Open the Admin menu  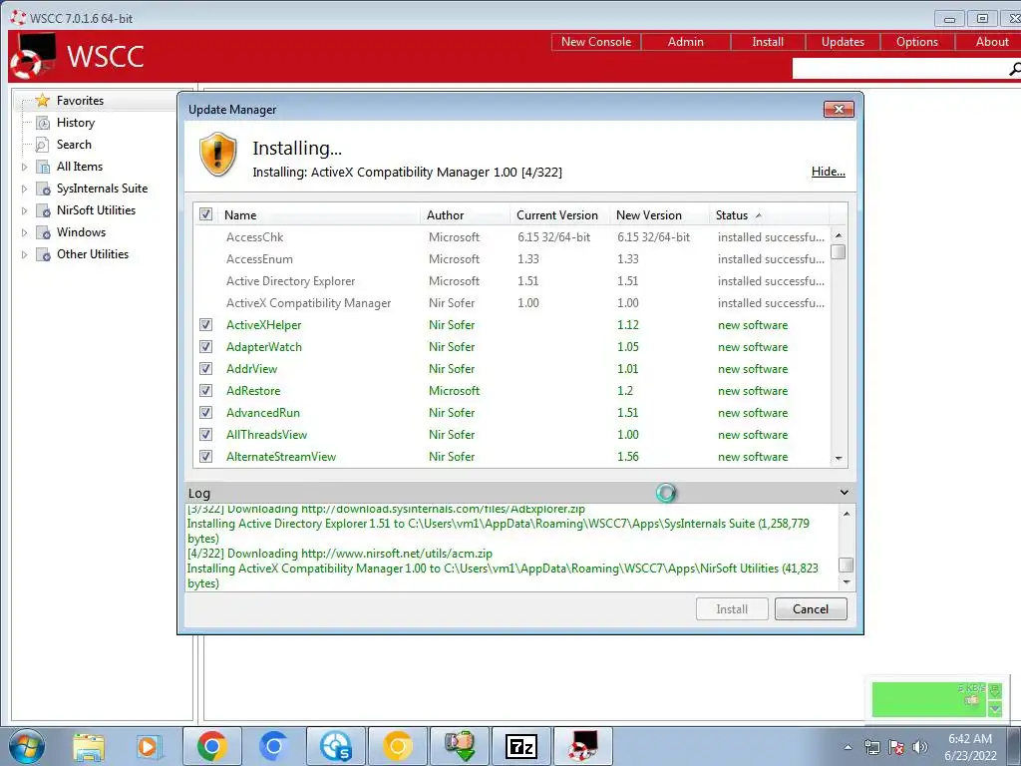pyautogui.click(x=686, y=42)
